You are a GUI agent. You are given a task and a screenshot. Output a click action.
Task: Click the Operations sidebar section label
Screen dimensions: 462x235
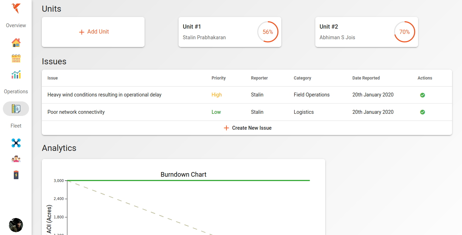[16, 92]
